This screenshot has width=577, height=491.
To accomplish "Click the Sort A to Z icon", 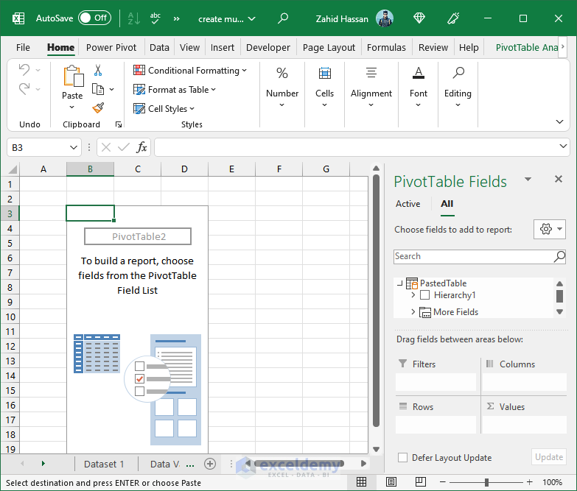I will [133, 18].
